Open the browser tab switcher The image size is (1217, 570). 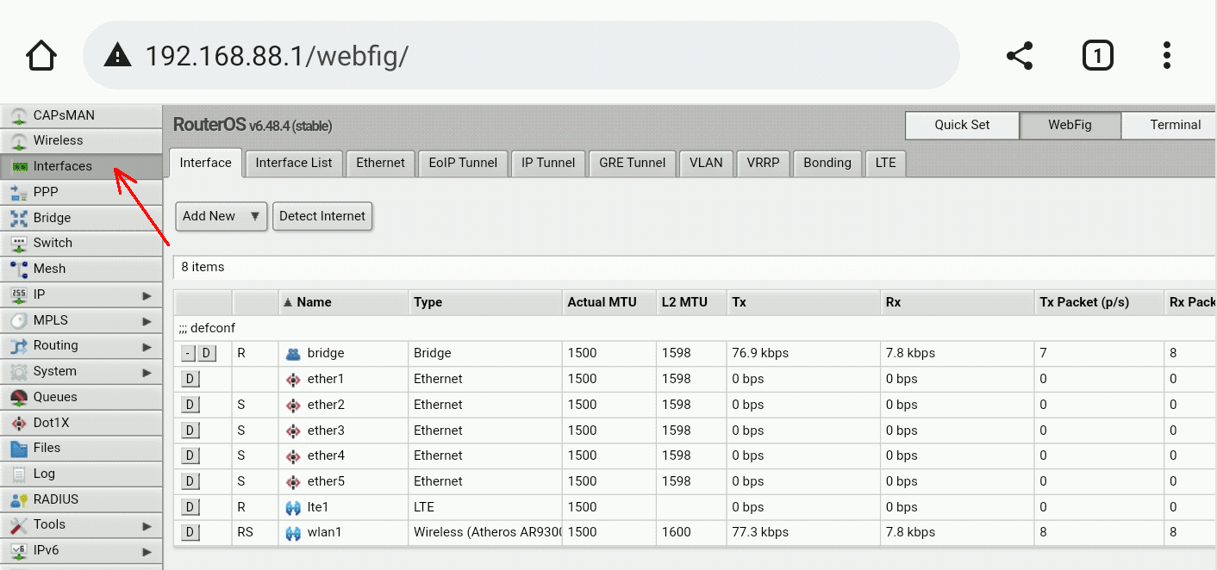(1097, 56)
